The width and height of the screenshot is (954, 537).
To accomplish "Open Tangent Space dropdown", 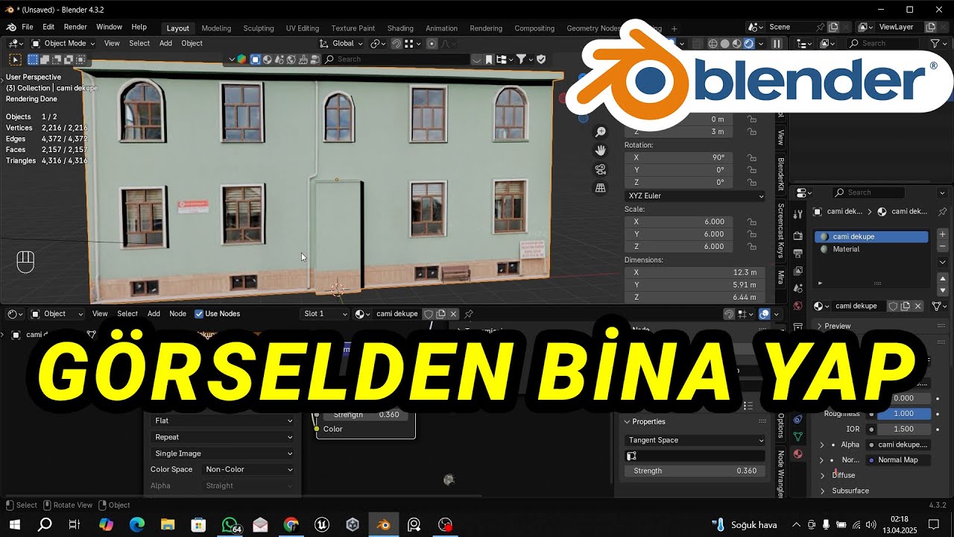I will [695, 440].
